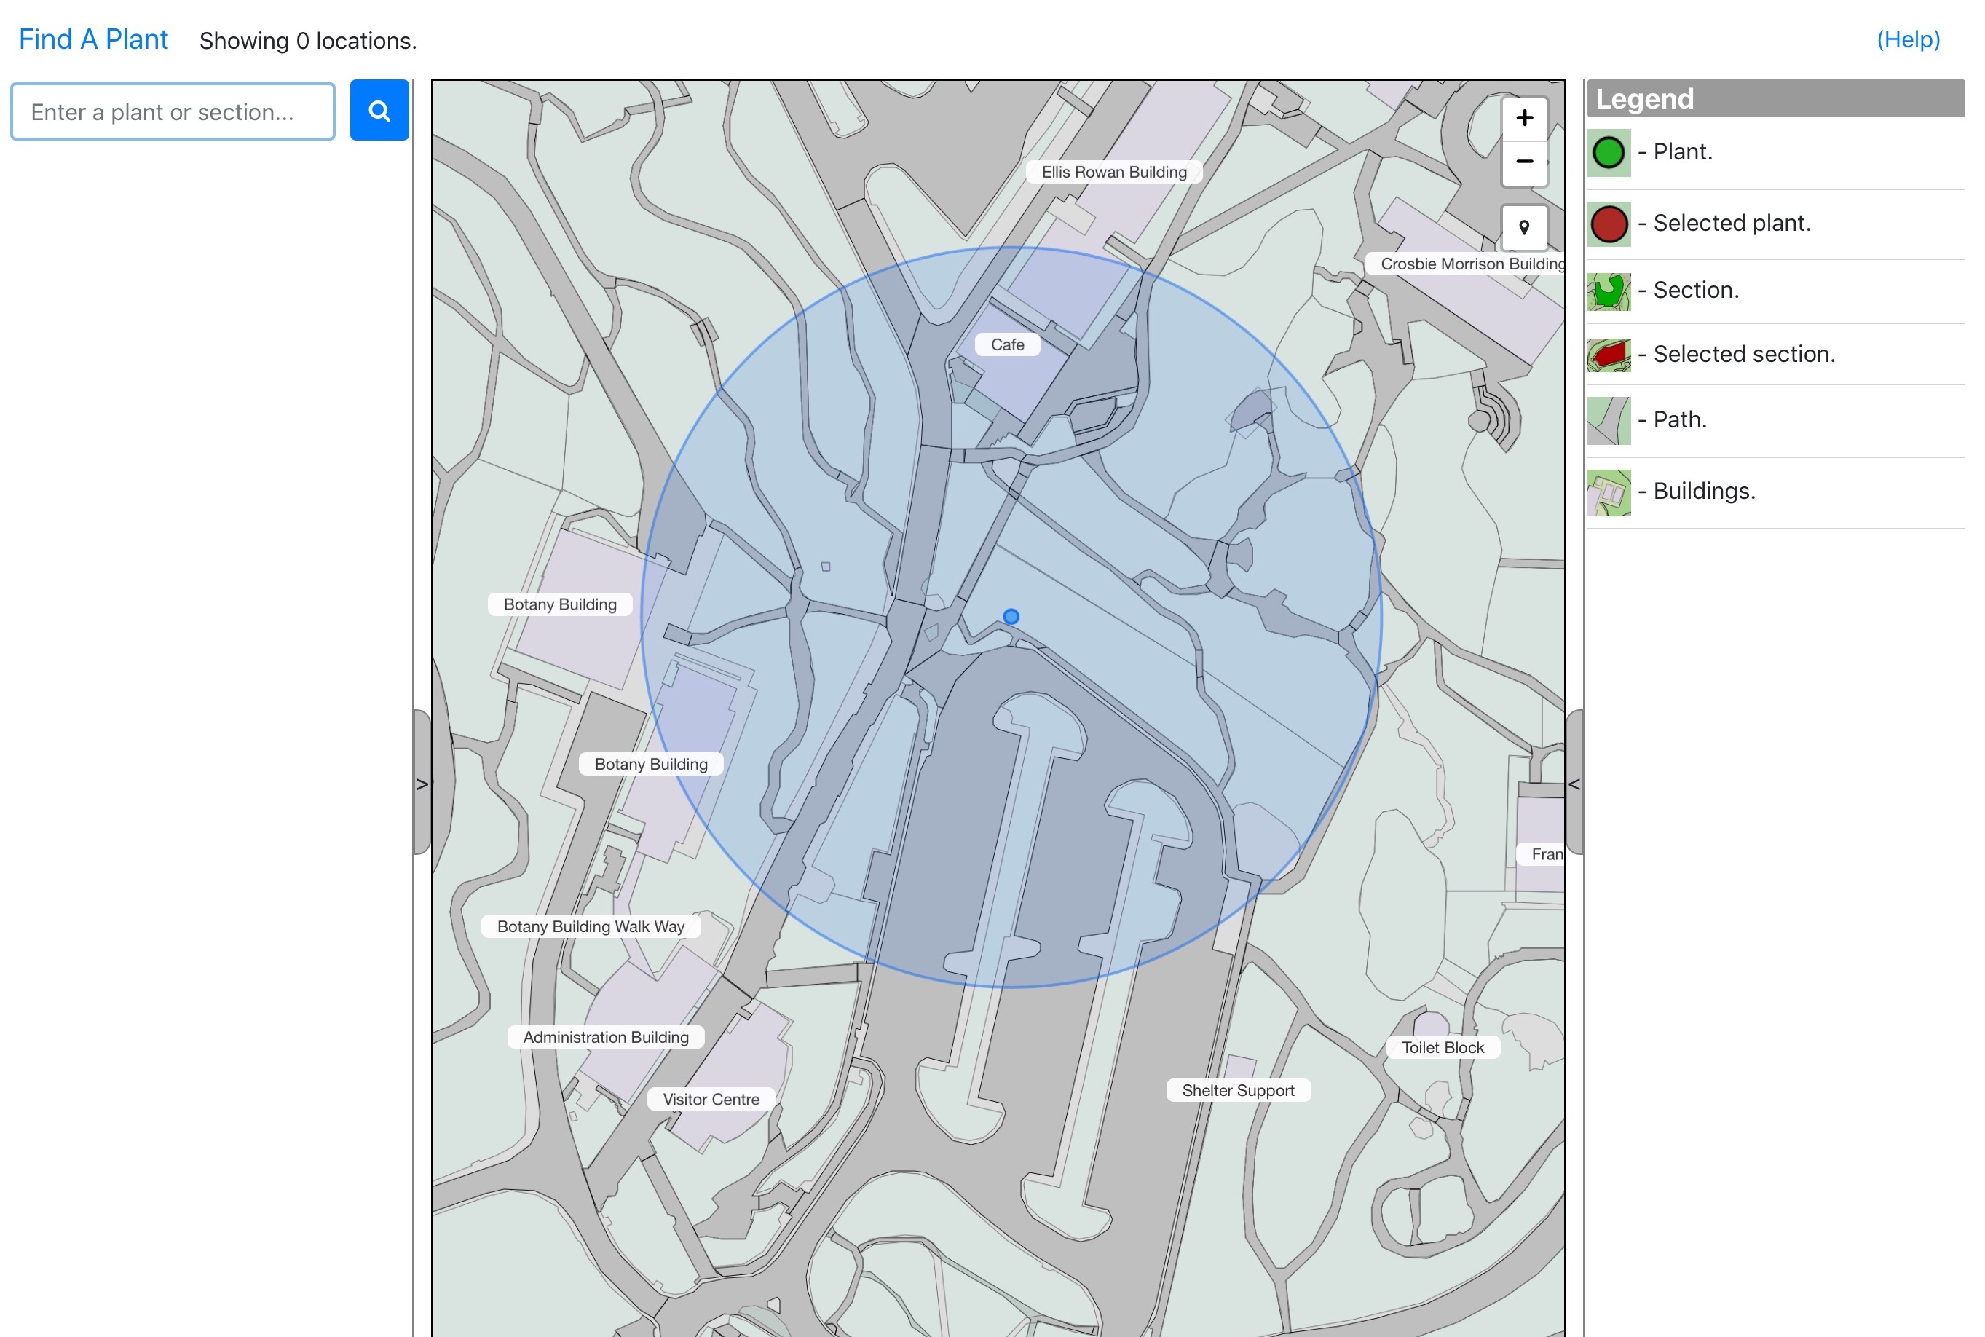Click the Section legend thumbnail
This screenshot has height=1337, width=1985.
pos(1608,291)
